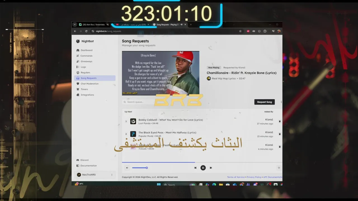This screenshot has height=201, width=358.
Task: Open File Explorer from the taskbar
Action: (x=221, y=185)
